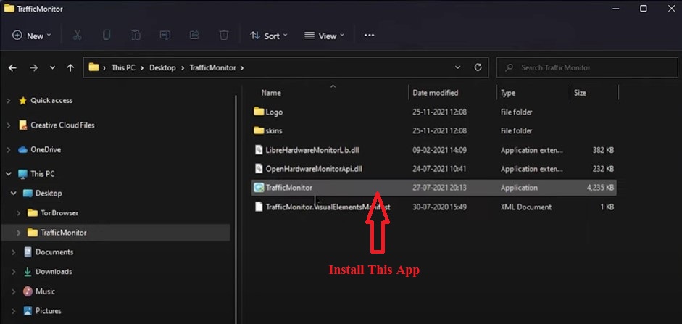The image size is (682, 324).
Task: Click Desktop in address bar
Action: click(x=162, y=68)
